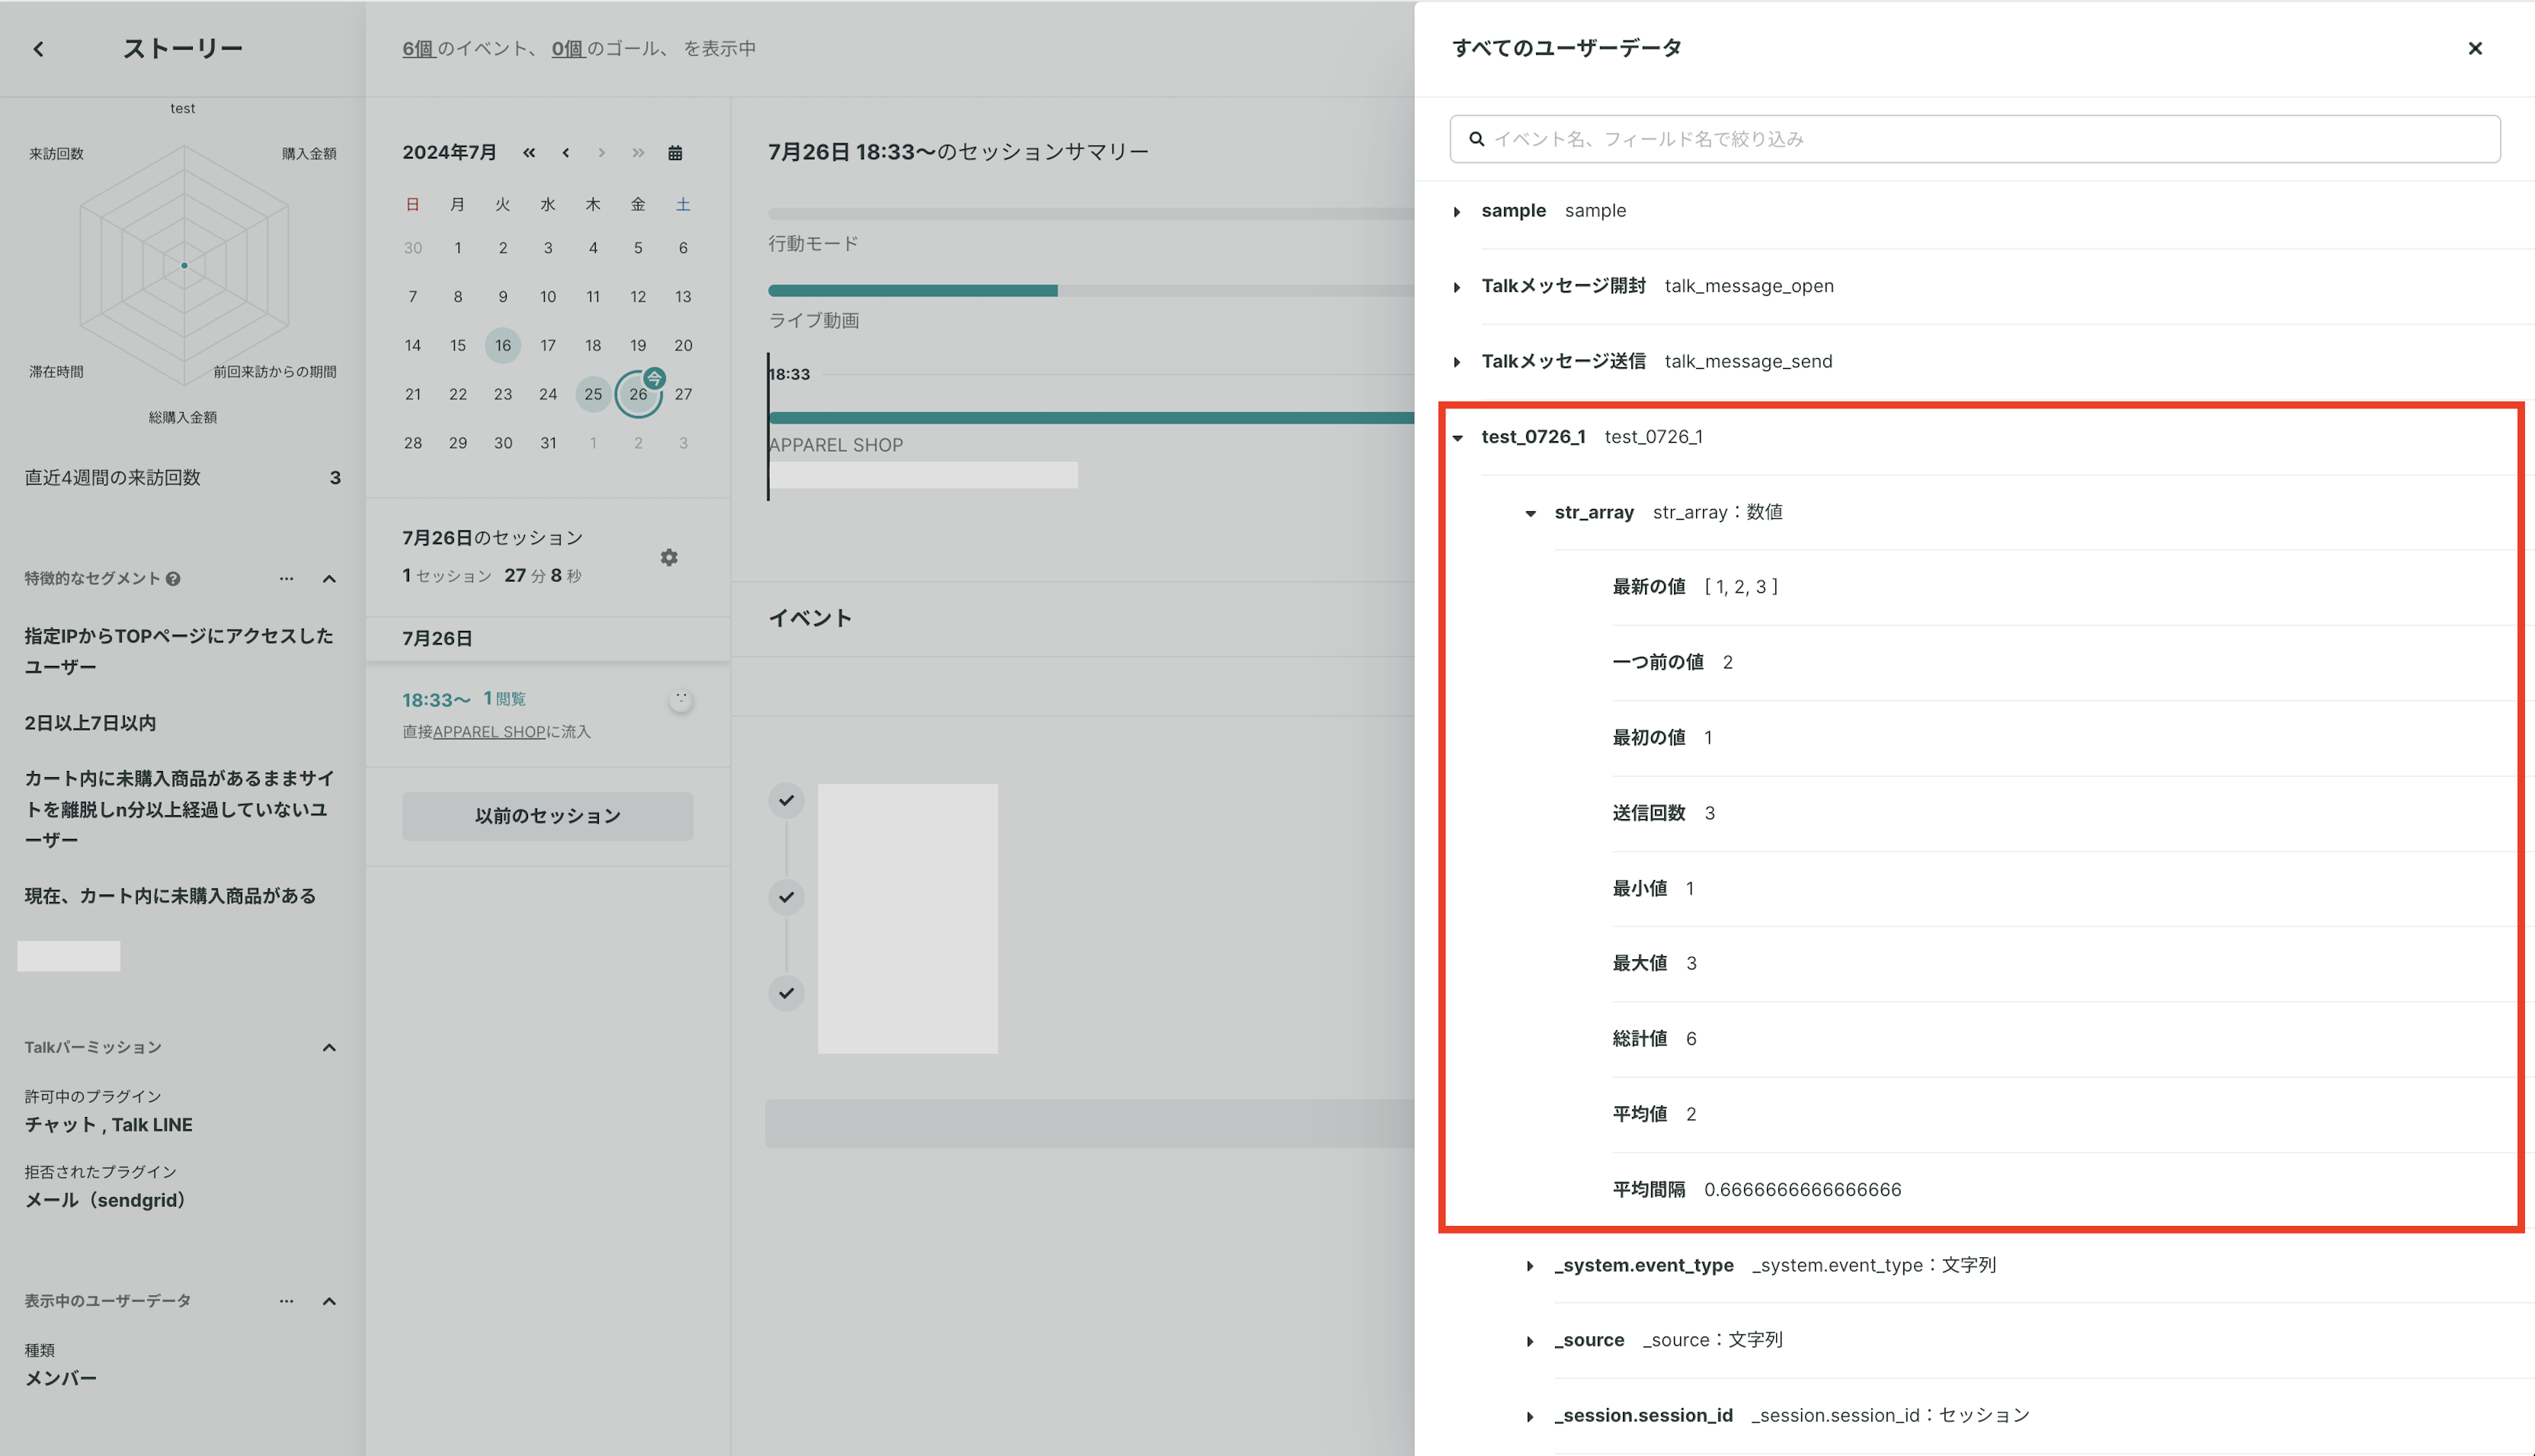The width and height of the screenshot is (2535, 1456).
Task: Open more options for 表示中のユーザーデータ
Action: pyautogui.click(x=286, y=1301)
